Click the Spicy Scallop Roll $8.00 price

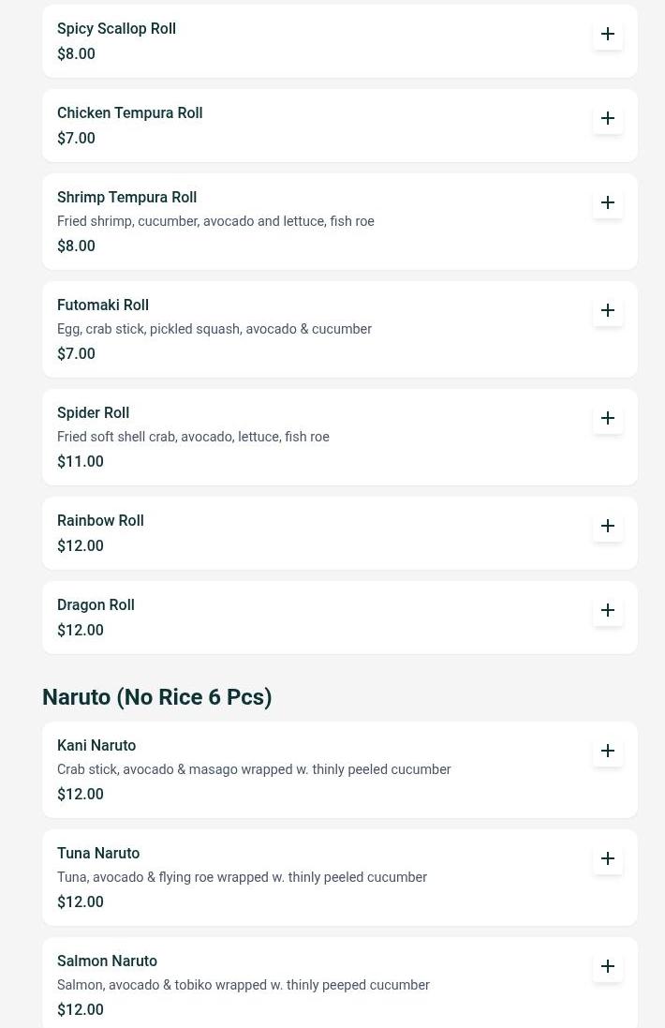(76, 53)
